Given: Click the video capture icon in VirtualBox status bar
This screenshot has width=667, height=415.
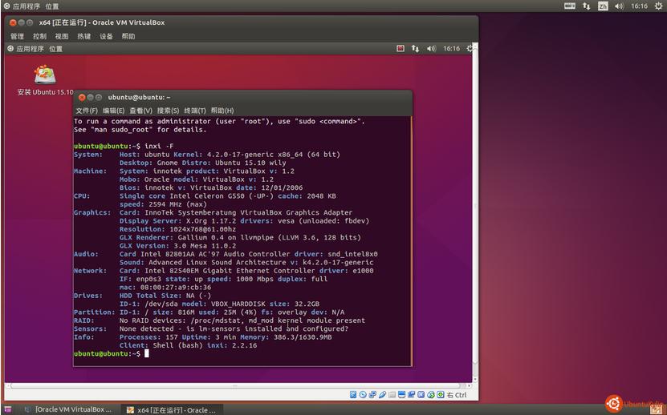Looking at the screenshot, I should coord(411,395).
